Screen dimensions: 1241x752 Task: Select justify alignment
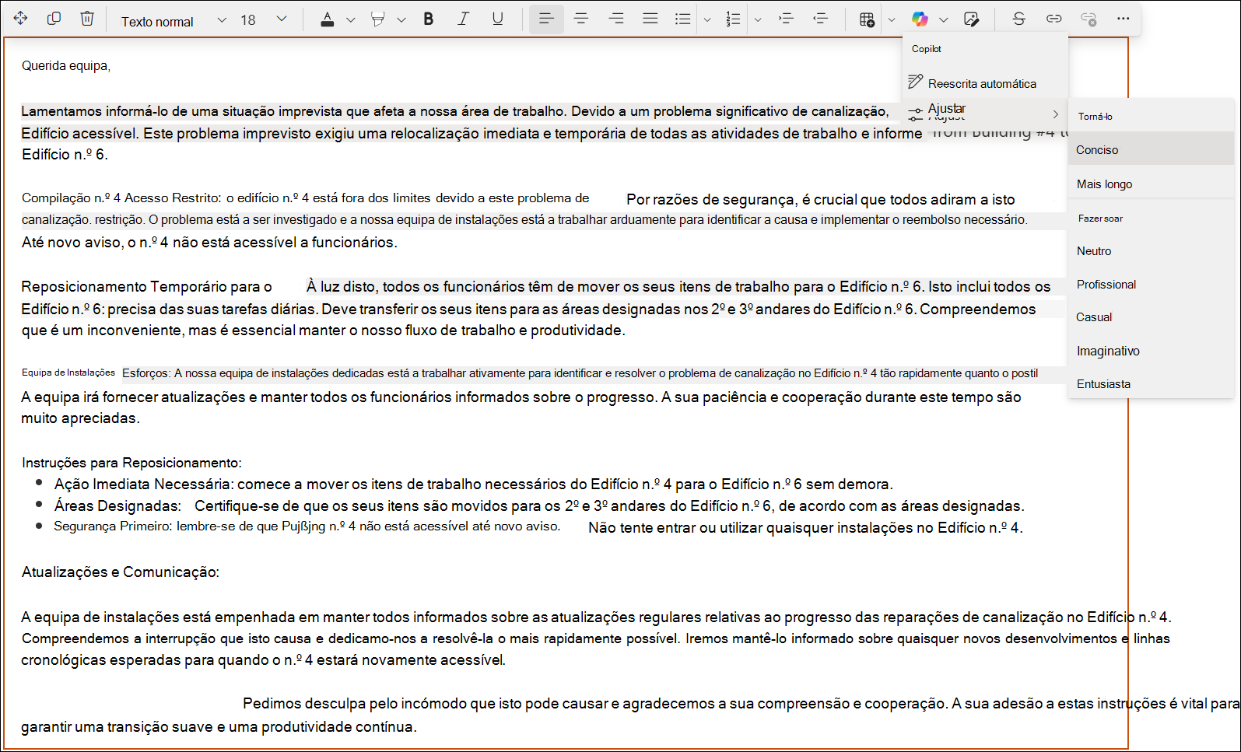click(x=650, y=19)
